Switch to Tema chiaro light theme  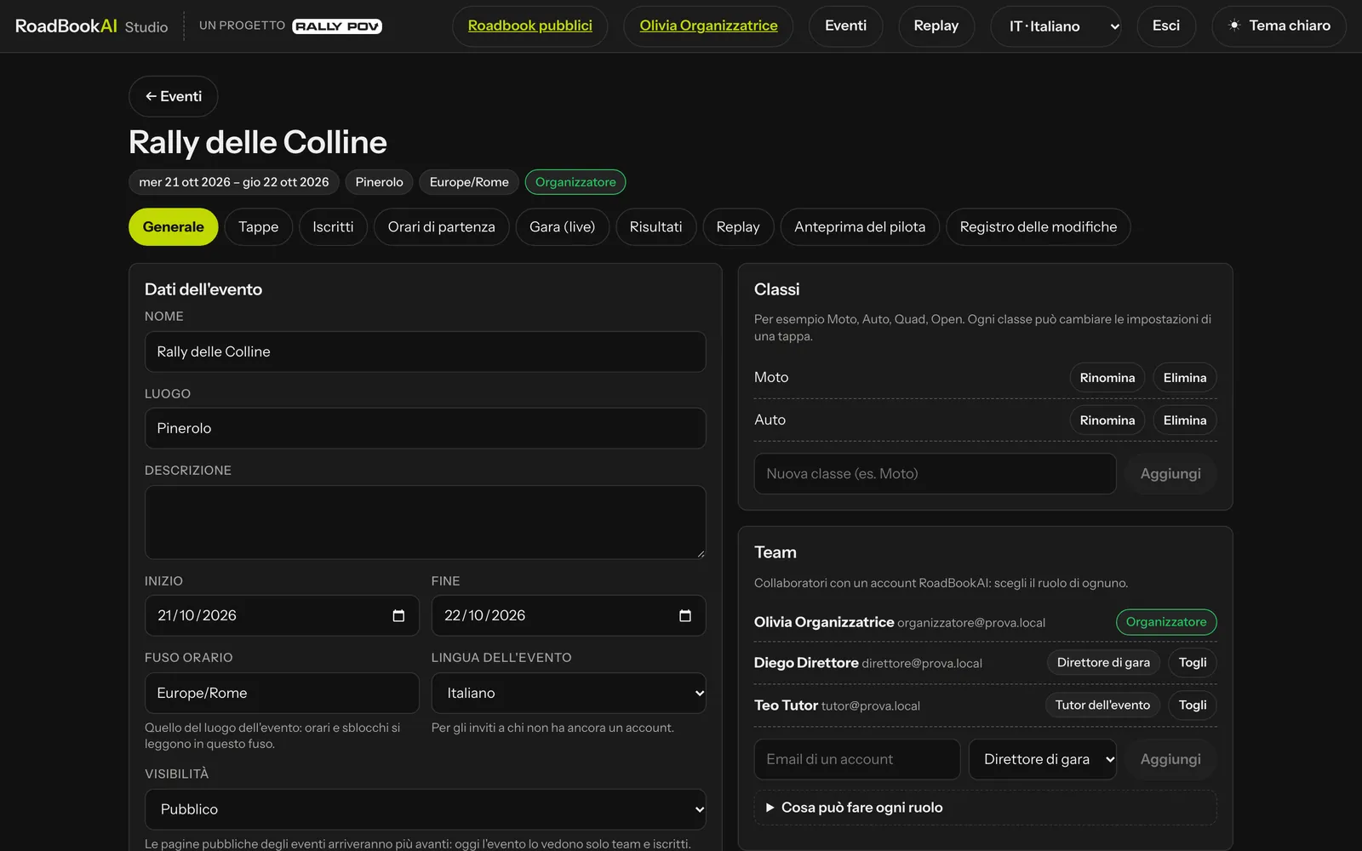point(1279,26)
